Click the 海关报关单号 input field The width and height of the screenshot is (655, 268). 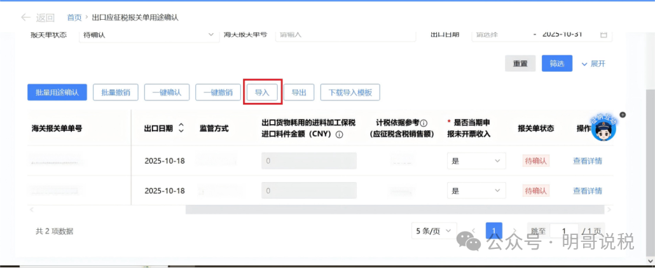(343, 34)
